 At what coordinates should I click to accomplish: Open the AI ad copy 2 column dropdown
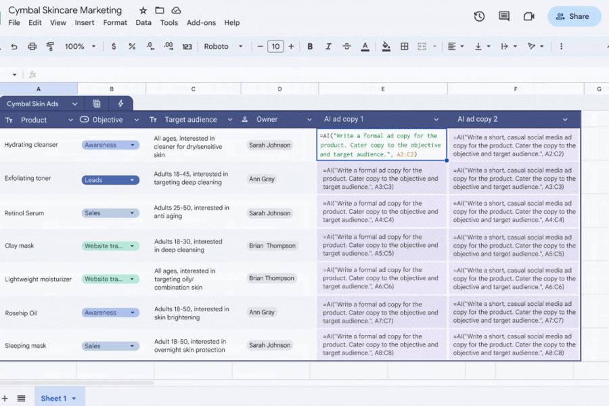coord(565,120)
